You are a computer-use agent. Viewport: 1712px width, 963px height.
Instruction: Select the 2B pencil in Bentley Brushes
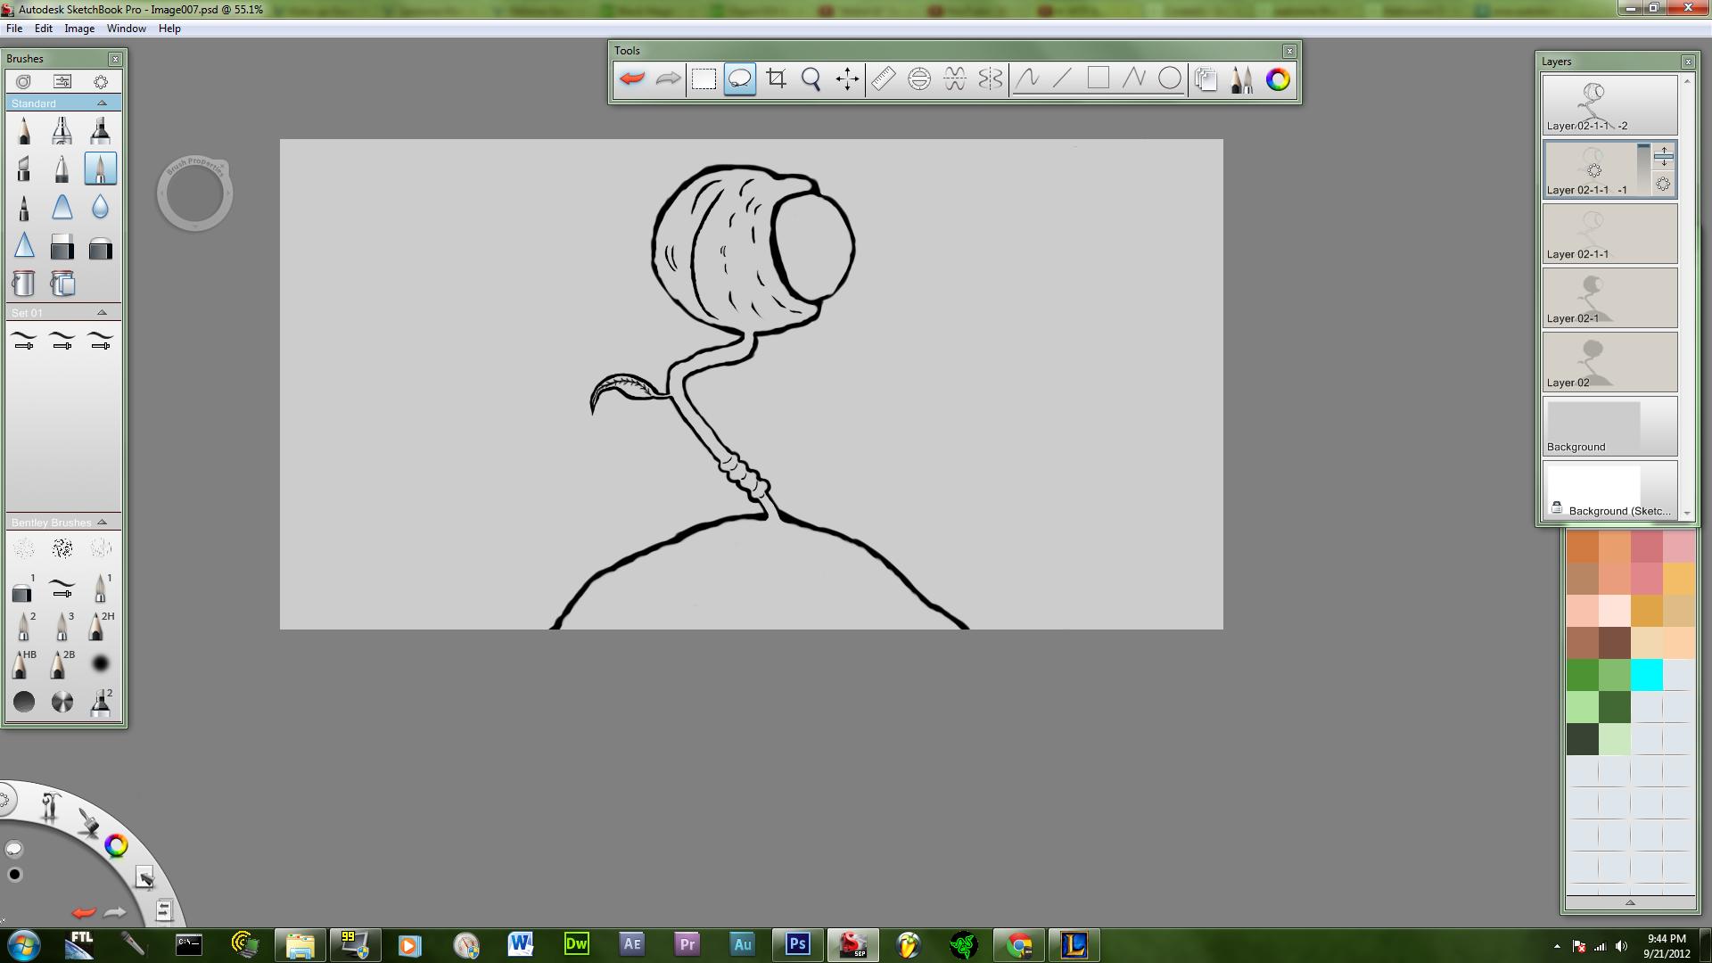(x=62, y=664)
